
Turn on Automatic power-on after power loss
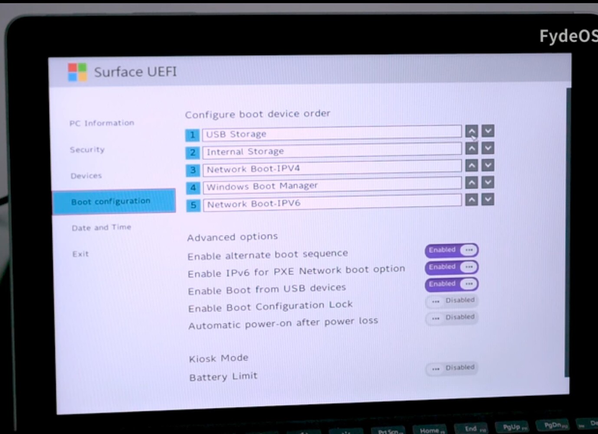click(x=452, y=318)
